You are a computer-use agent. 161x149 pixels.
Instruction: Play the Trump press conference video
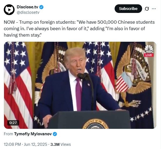coord(80,85)
